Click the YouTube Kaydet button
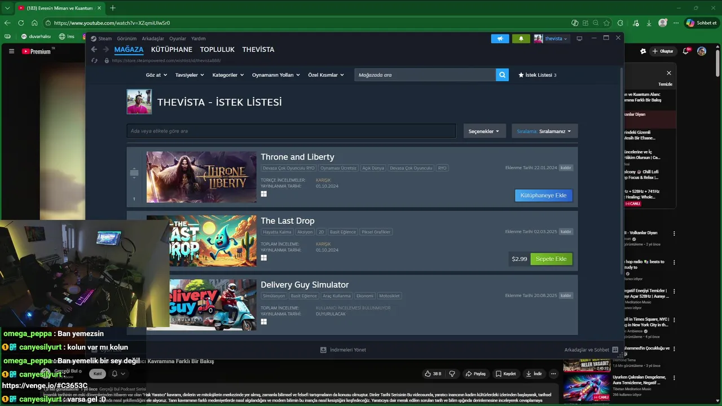Viewport: 722px width, 406px height. click(x=506, y=373)
